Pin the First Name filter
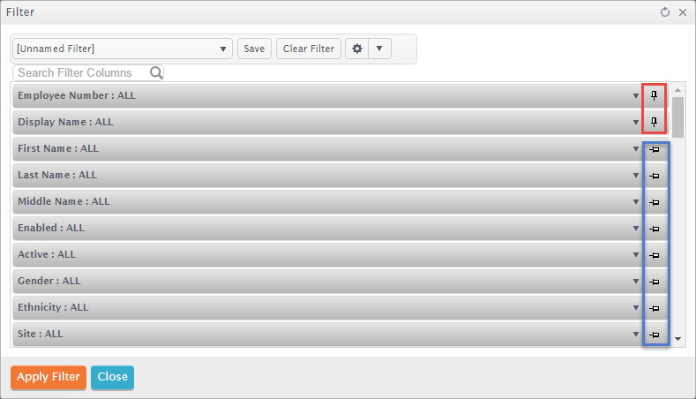Screen dimensions: 696x399 coord(655,150)
